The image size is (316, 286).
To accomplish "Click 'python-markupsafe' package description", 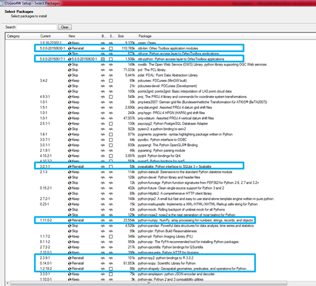I will coord(198,204).
